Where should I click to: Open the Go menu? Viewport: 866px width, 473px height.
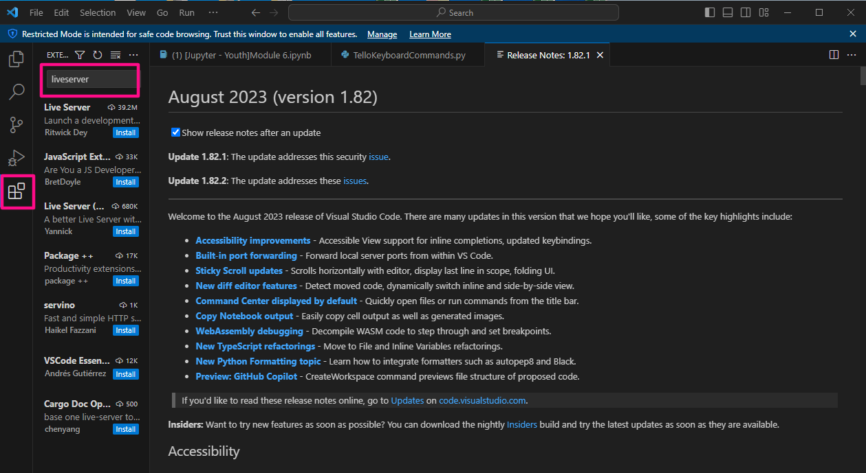pos(162,12)
